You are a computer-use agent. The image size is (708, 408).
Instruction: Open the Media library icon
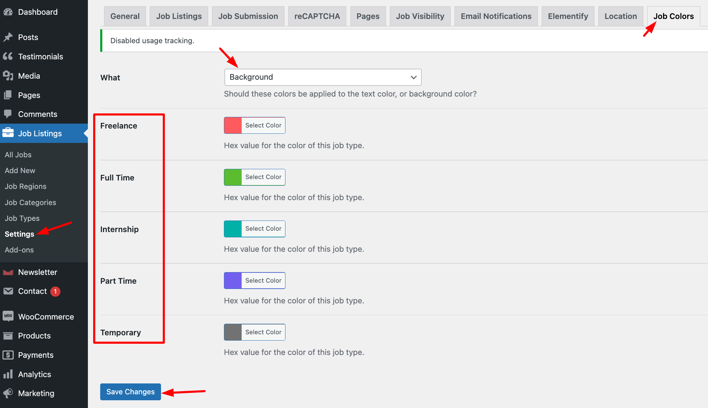8,76
